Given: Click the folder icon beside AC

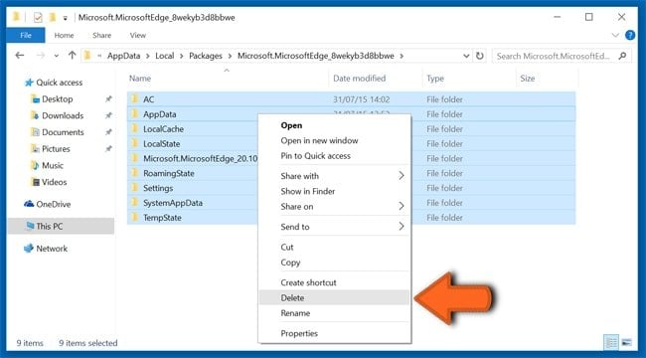Looking at the screenshot, I should coord(134,99).
